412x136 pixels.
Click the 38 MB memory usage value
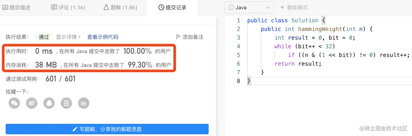[46, 65]
